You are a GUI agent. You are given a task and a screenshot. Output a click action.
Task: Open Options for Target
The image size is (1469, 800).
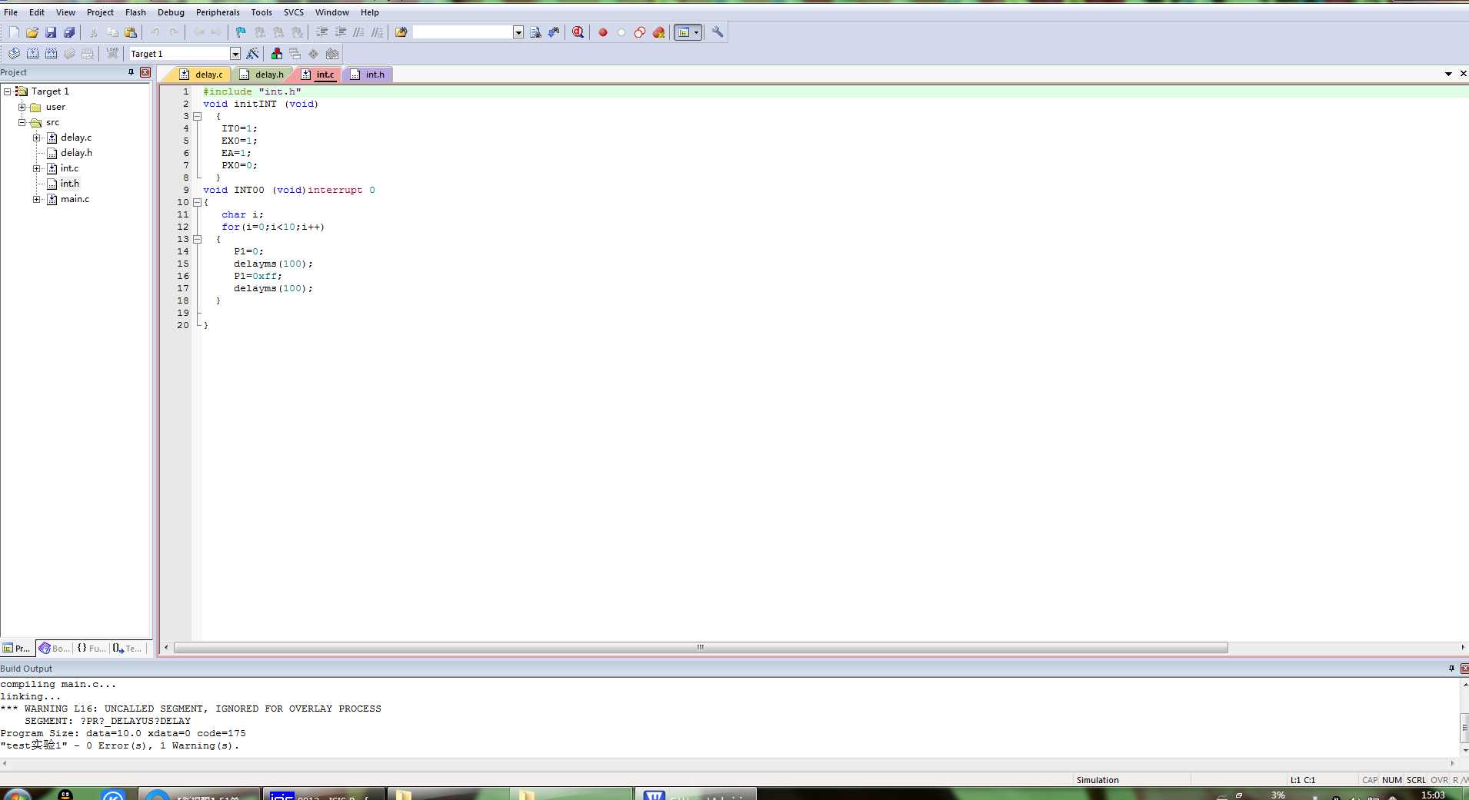(252, 54)
